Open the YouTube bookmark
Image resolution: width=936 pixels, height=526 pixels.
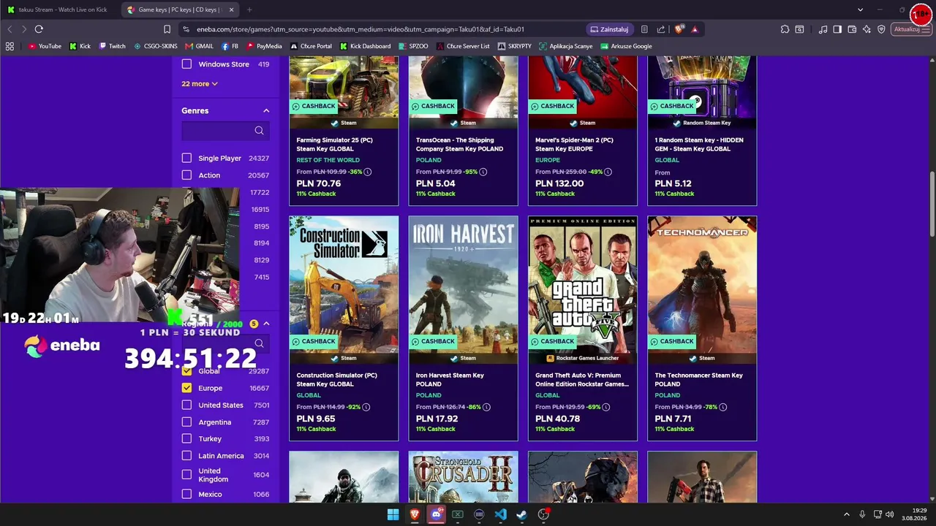point(45,46)
